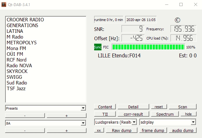Screen dimensions: 202x138
Task: Open the 8A channel selector dropdown
Action: point(45,123)
